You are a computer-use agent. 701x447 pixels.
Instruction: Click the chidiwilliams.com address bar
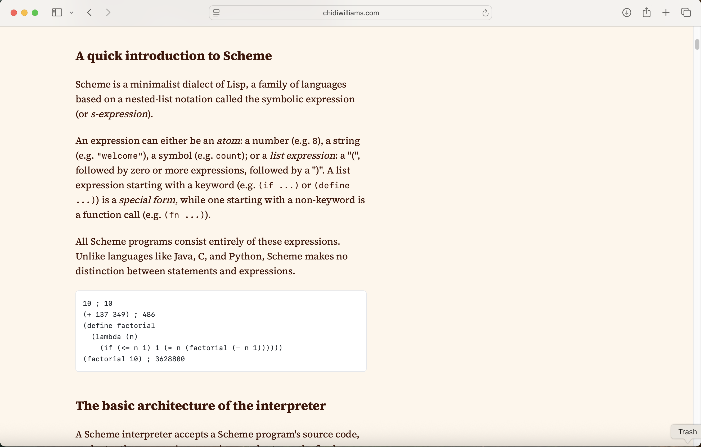(350, 13)
